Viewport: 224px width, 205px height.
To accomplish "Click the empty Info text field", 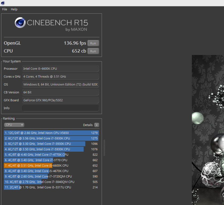I will [x=60, y=108].
